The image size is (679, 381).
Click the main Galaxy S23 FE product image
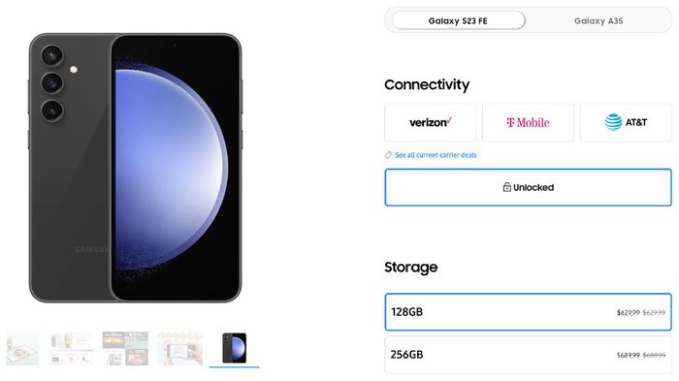(x=135, y=168)
